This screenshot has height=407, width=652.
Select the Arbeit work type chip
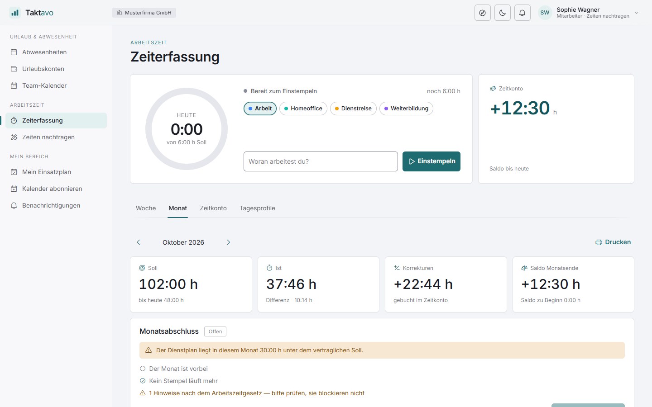coord(260,109)
